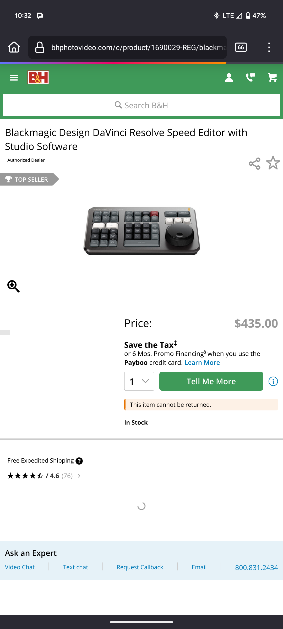Request Callback from an expert
Screen dimensions: 283x629
pyautogui.click(x=139, y=567)
